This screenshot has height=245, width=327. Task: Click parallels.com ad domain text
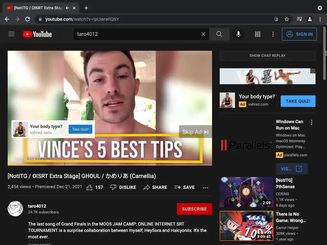(x=295, y=155)
